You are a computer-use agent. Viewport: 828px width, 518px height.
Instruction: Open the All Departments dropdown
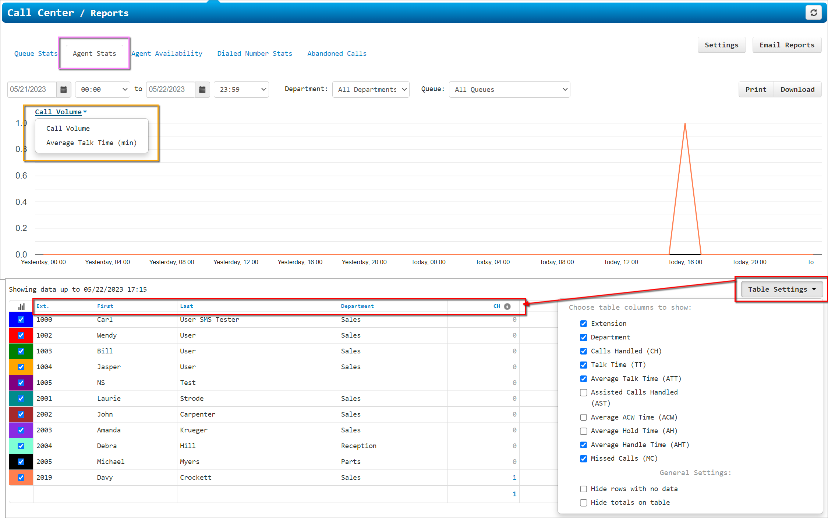click(371, 90)
